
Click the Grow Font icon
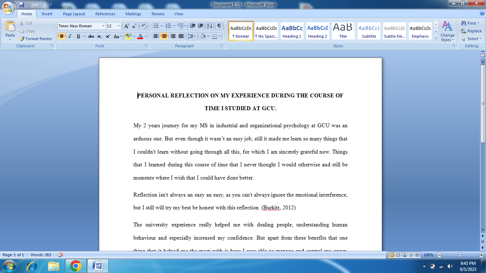tap(126, 26)
